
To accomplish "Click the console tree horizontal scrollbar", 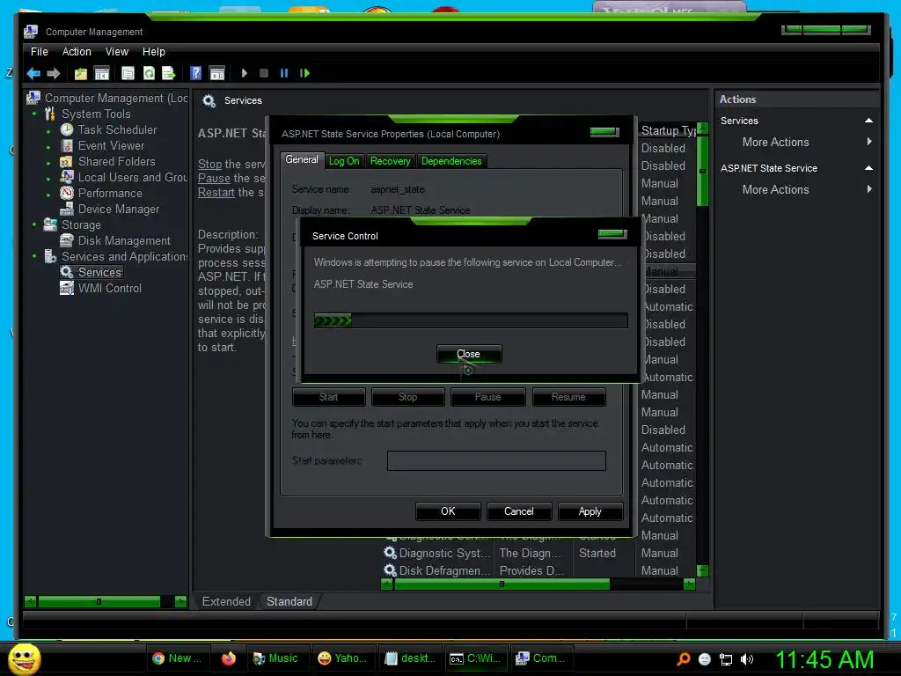I will coord(106,602).
